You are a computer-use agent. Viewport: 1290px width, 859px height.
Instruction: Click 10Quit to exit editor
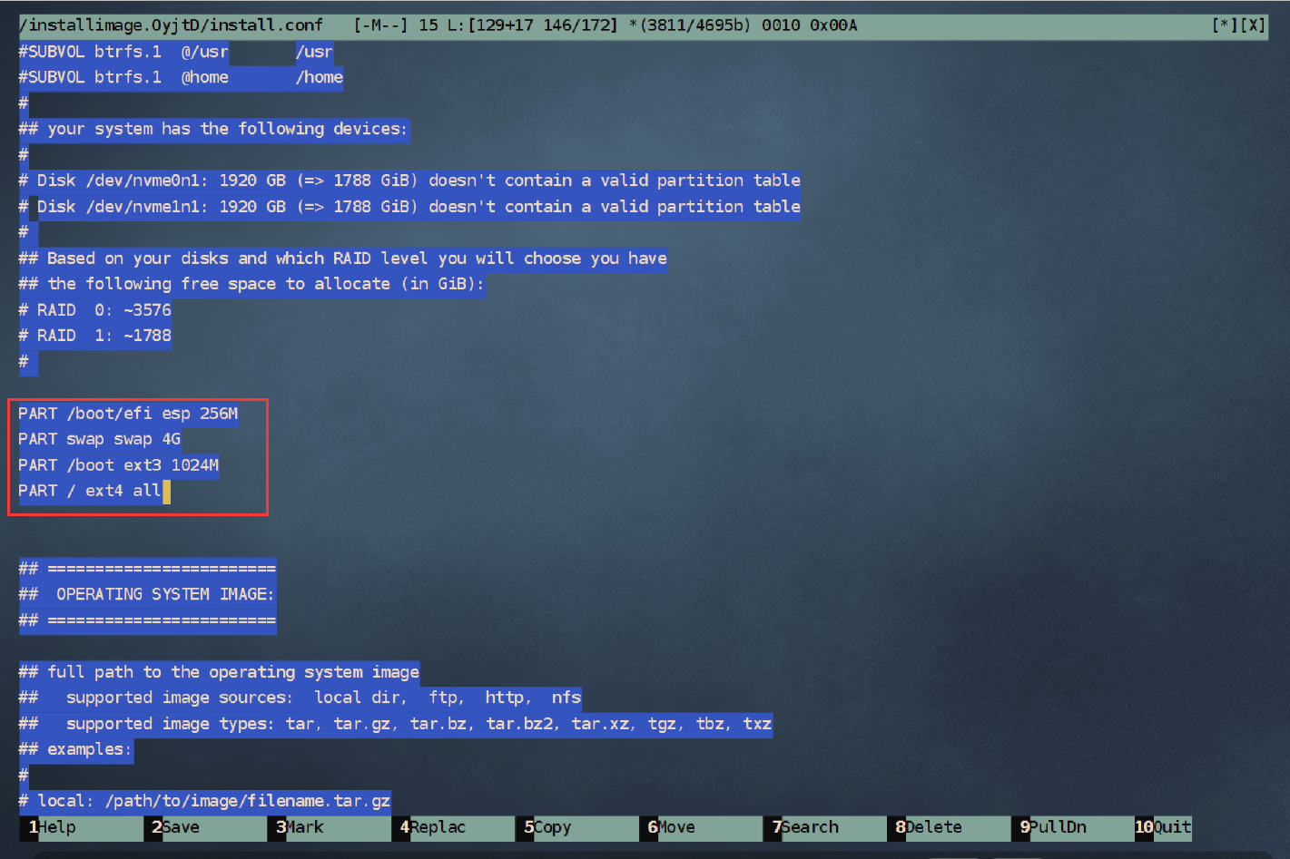(x=1164, y=827)
